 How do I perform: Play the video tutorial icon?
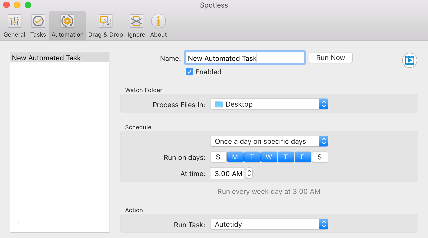click(410, 60)
